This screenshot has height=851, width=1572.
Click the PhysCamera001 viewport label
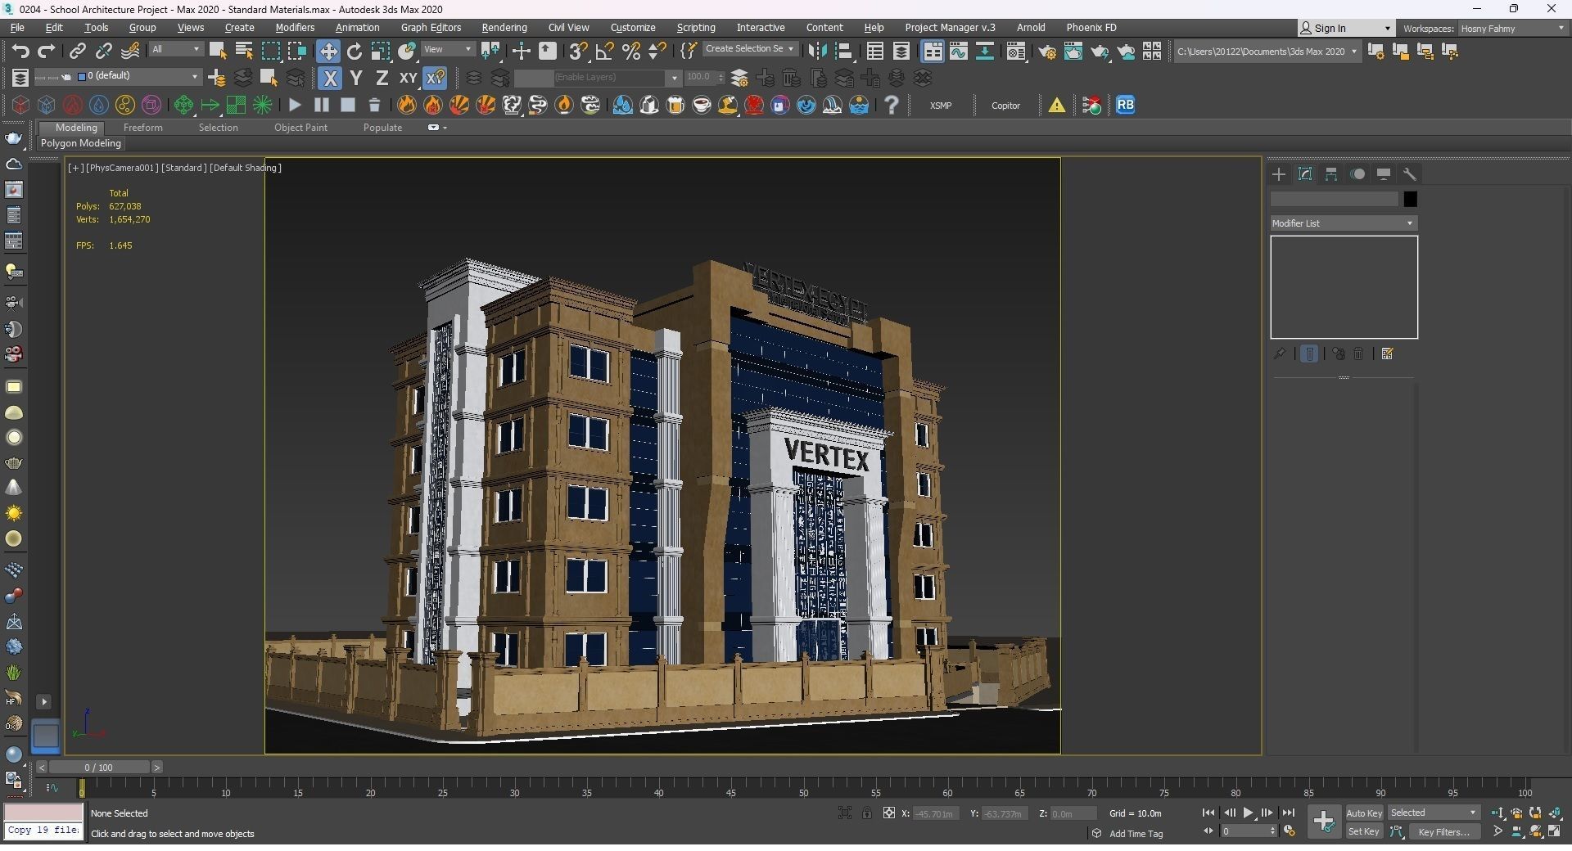pyautogui.click(x=122, y=168)
